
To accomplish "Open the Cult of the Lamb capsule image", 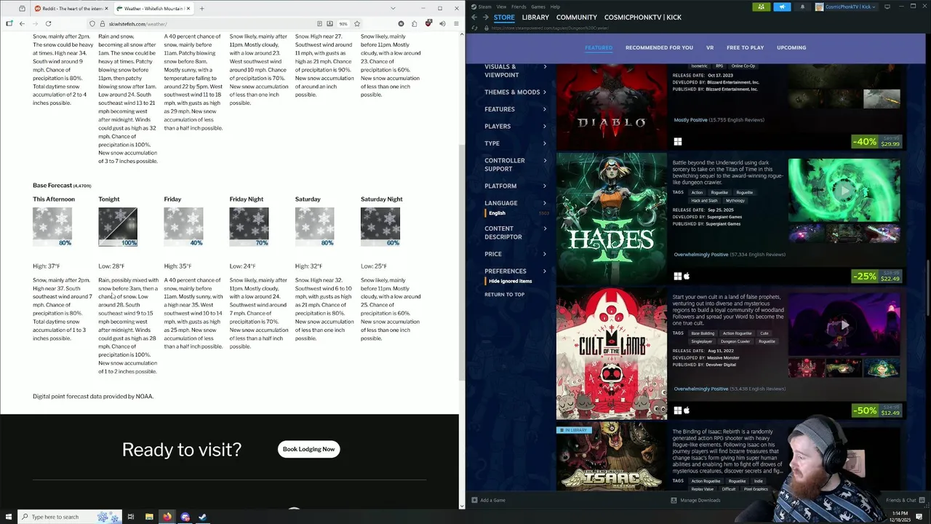I will pos(612,354).
